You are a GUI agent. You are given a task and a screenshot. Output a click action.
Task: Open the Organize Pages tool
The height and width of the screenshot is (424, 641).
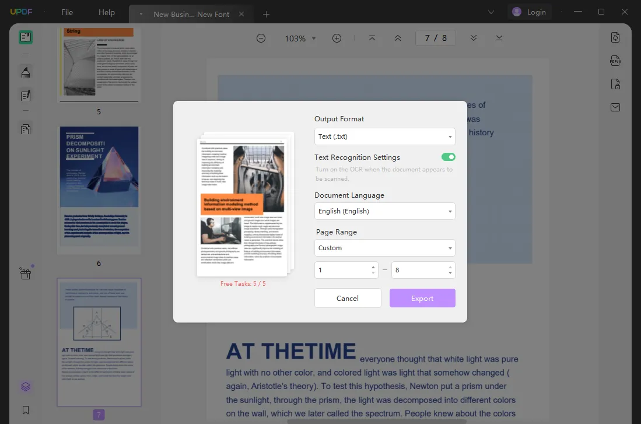pyautogui.click(x=26, y=129)
